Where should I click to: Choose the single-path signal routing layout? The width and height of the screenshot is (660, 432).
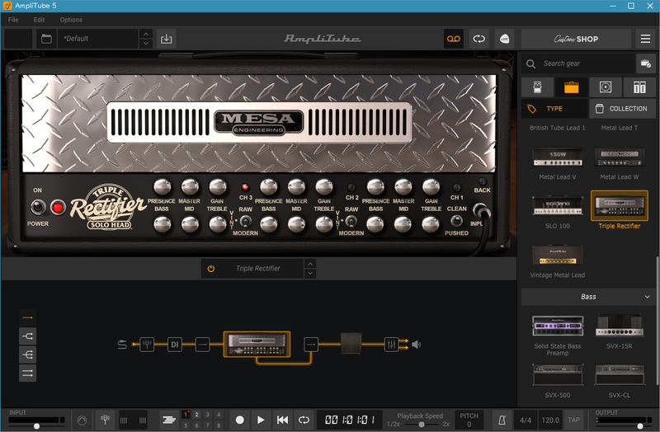click(x=27, y=317)
